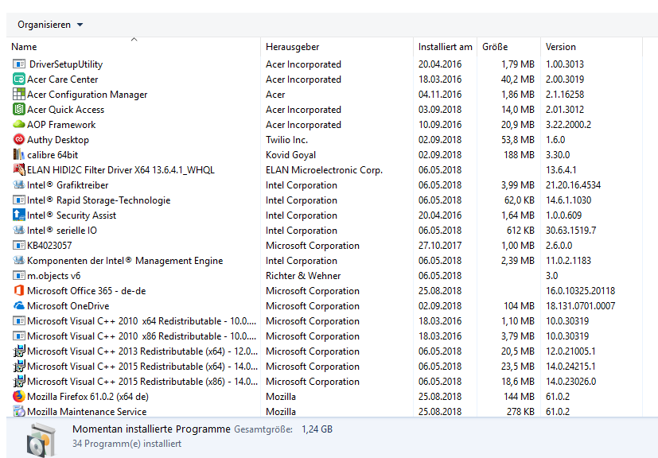Click the Intel Management Engine components icon

19,261
